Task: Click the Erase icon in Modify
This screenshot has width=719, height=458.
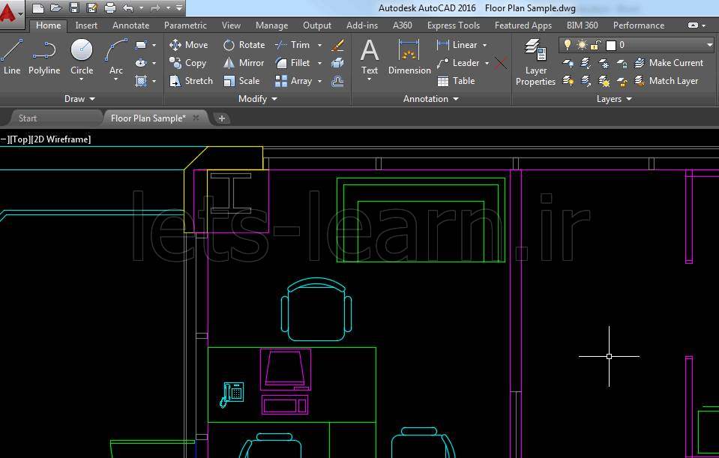Action: pyautogui.click(x=337, y=45)
